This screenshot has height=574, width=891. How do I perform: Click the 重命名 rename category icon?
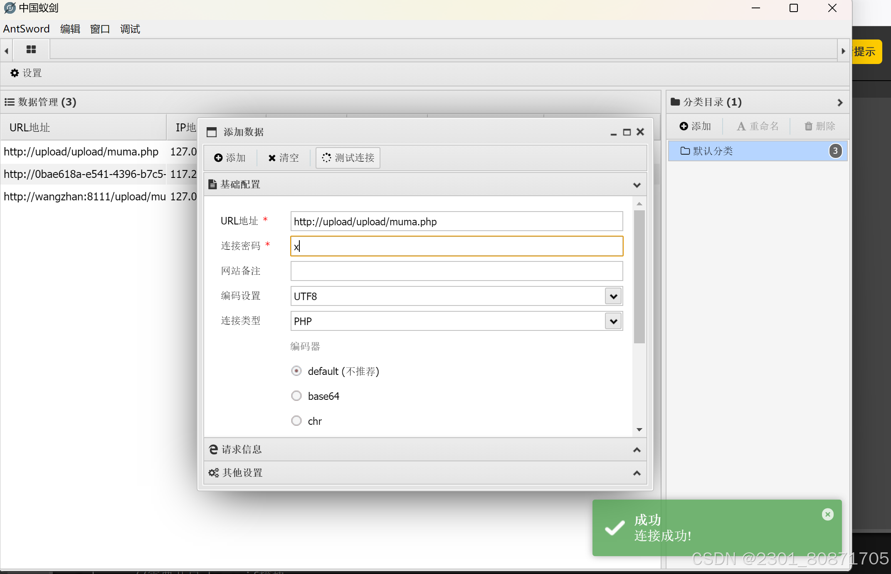coord(758,126)
